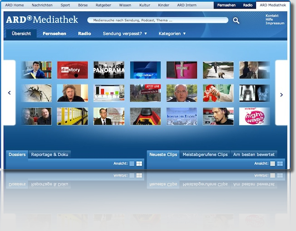296x231 pixels.
Task: Go to next carousel page arrow
Action: pos(281,95)
